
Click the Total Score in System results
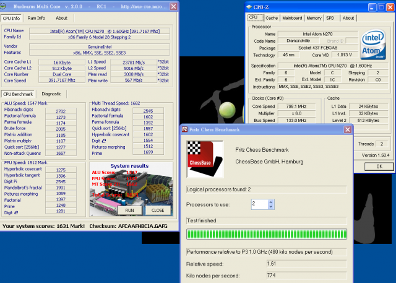click(115, 195)
